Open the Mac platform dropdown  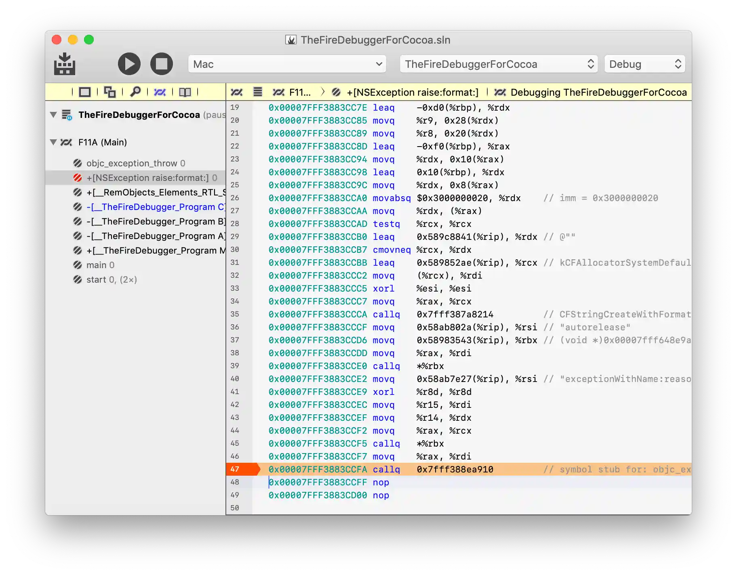(x=287, y=64)
